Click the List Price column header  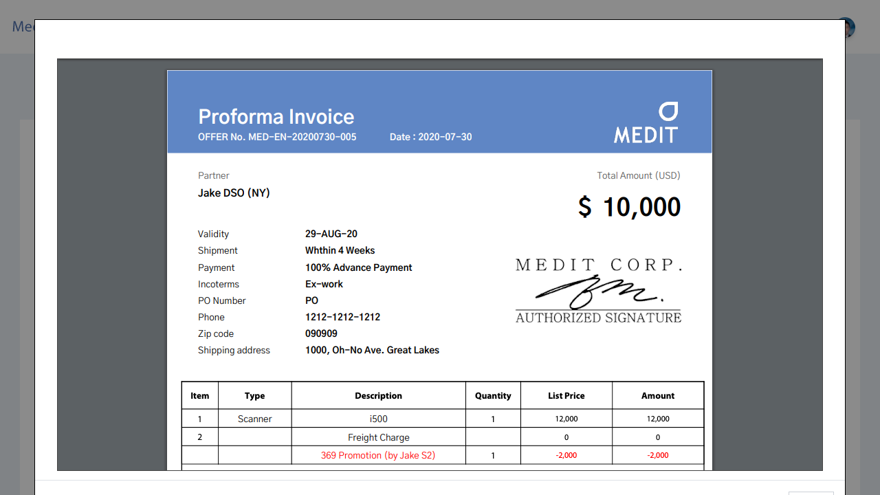tap(566, 395)
